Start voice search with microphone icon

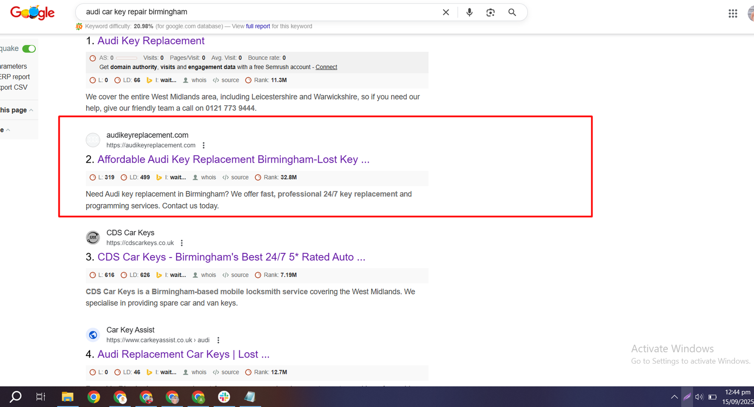click(469, 12)
